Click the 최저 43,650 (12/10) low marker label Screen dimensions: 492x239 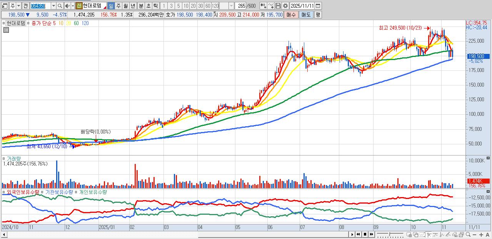pos(47,146)
